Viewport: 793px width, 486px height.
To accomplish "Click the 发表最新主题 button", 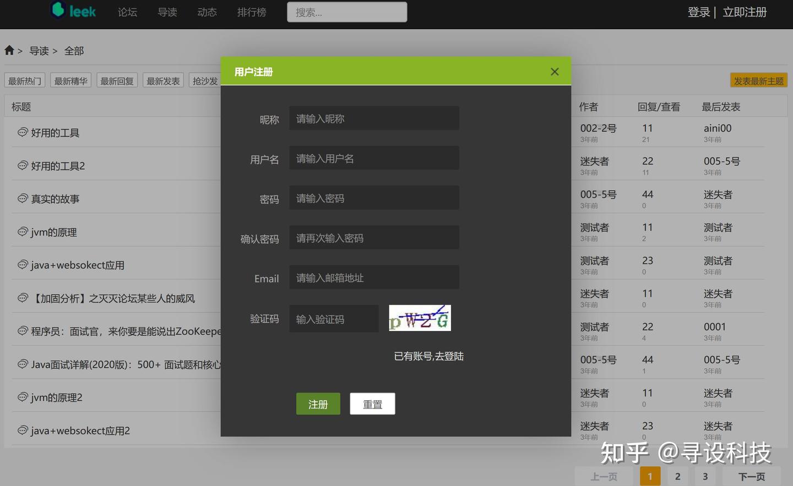I will [x=758, y=80].
